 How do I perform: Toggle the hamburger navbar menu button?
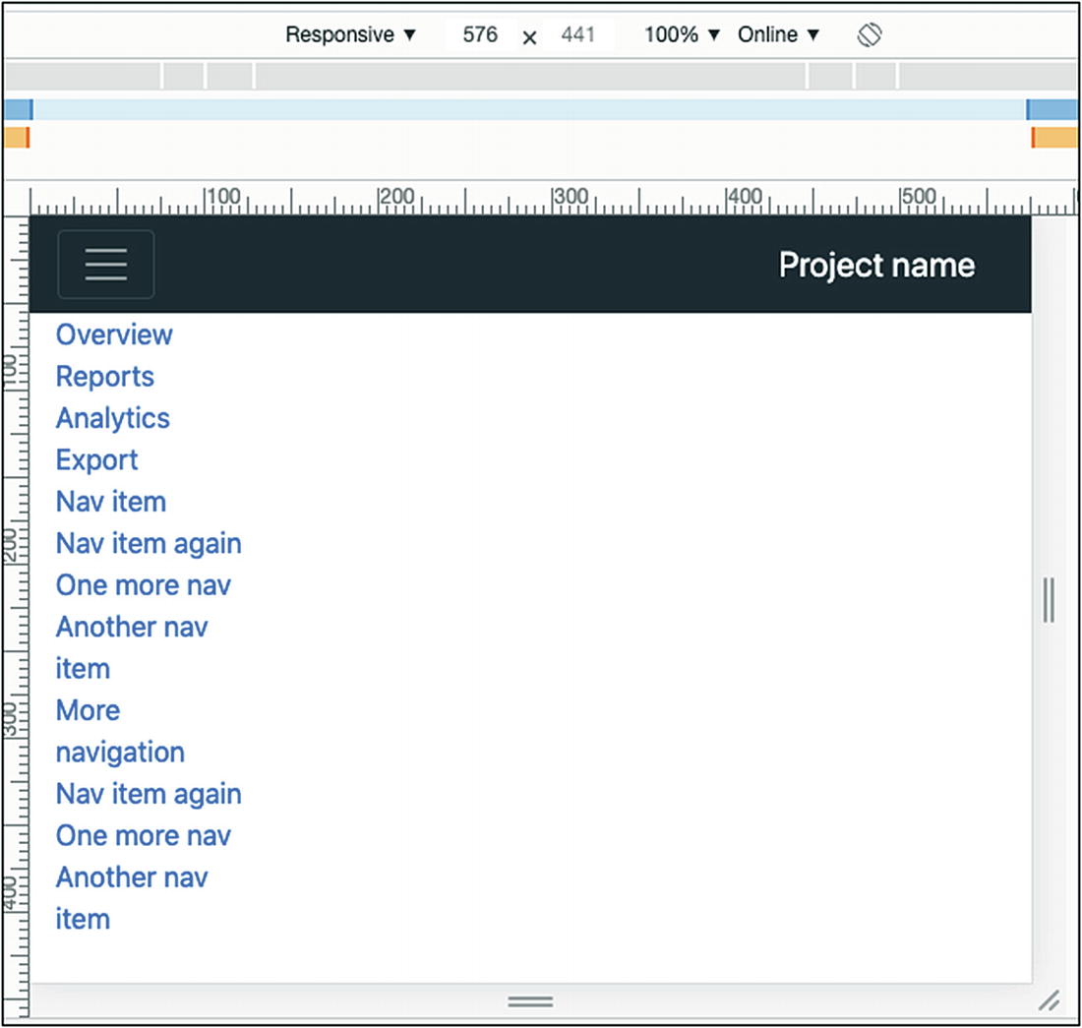(x=106, y=265)
